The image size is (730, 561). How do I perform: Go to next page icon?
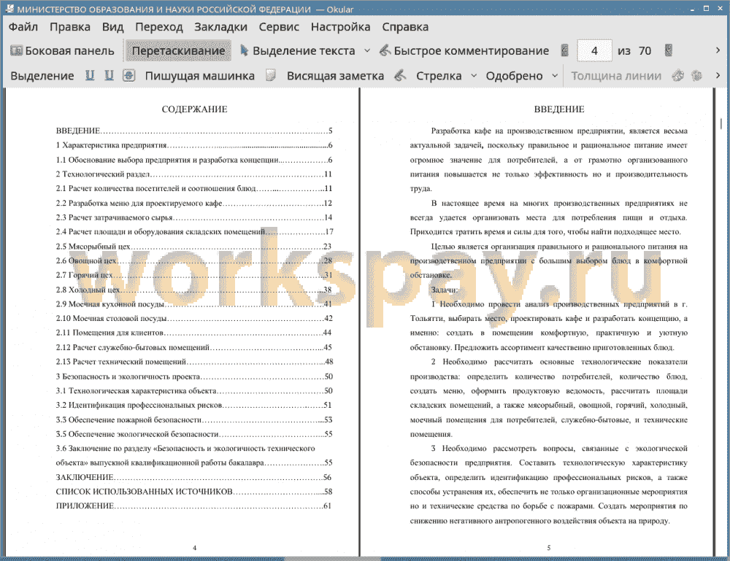pos(669,50)
